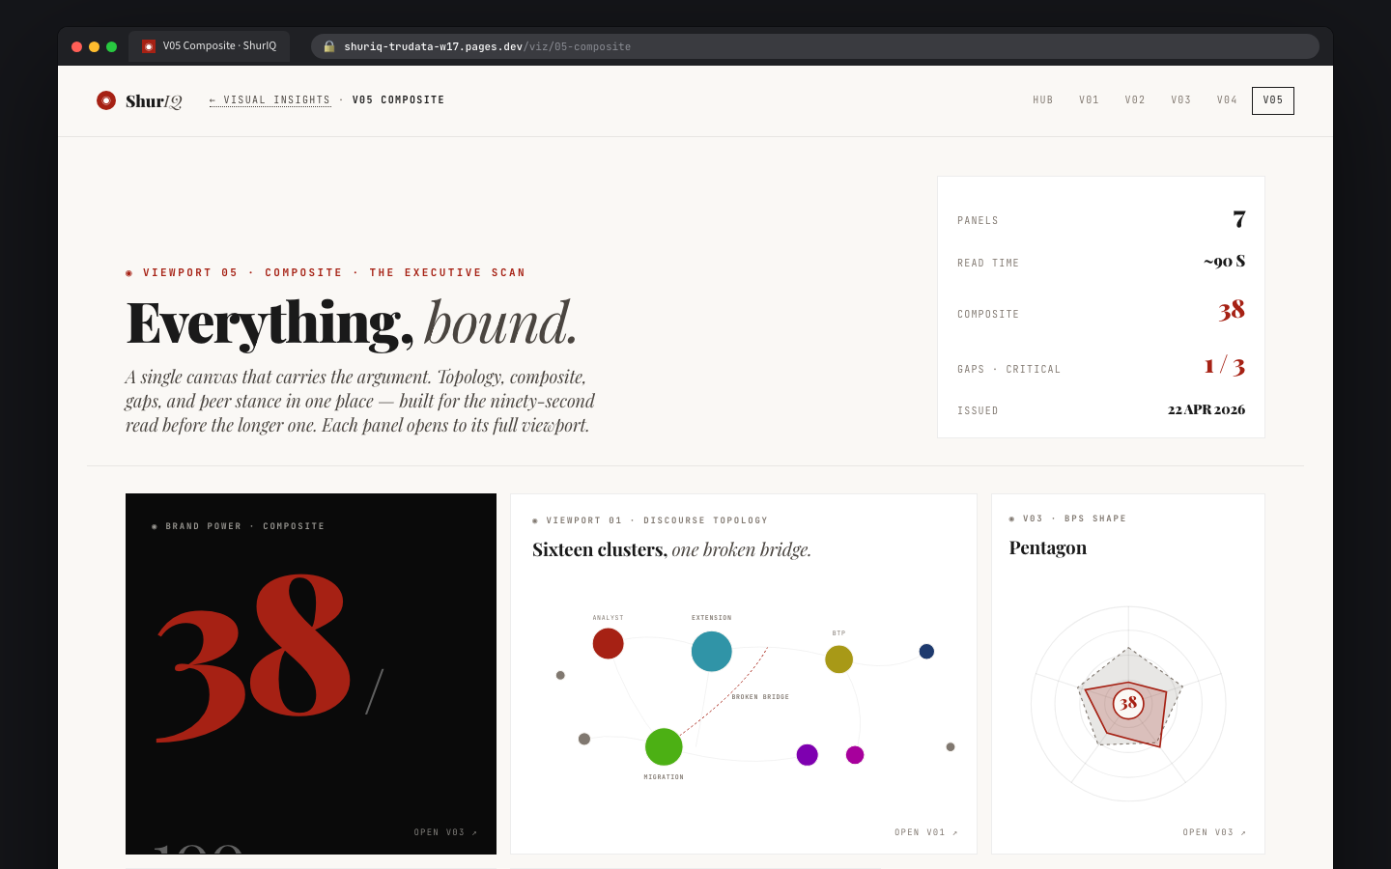This screenshot has width=1391, height=869.
Task: Go back to Visual Insights link
Action: point(270,100)
